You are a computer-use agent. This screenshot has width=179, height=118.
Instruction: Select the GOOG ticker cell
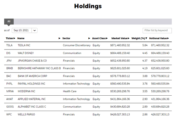(x=10, y=107)
